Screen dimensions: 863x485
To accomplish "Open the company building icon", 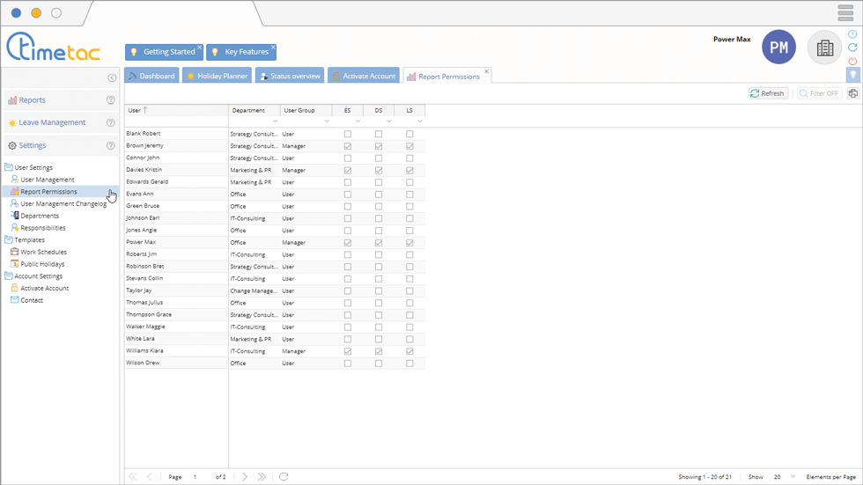I will [824, 48].
